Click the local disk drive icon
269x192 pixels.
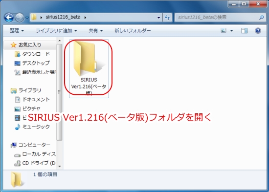coord(17,155)
